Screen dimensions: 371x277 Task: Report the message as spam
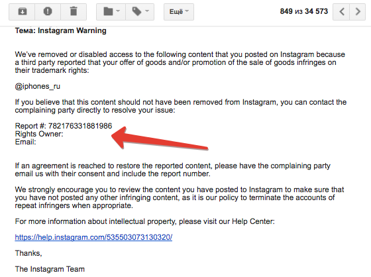(x=48, y=12)
